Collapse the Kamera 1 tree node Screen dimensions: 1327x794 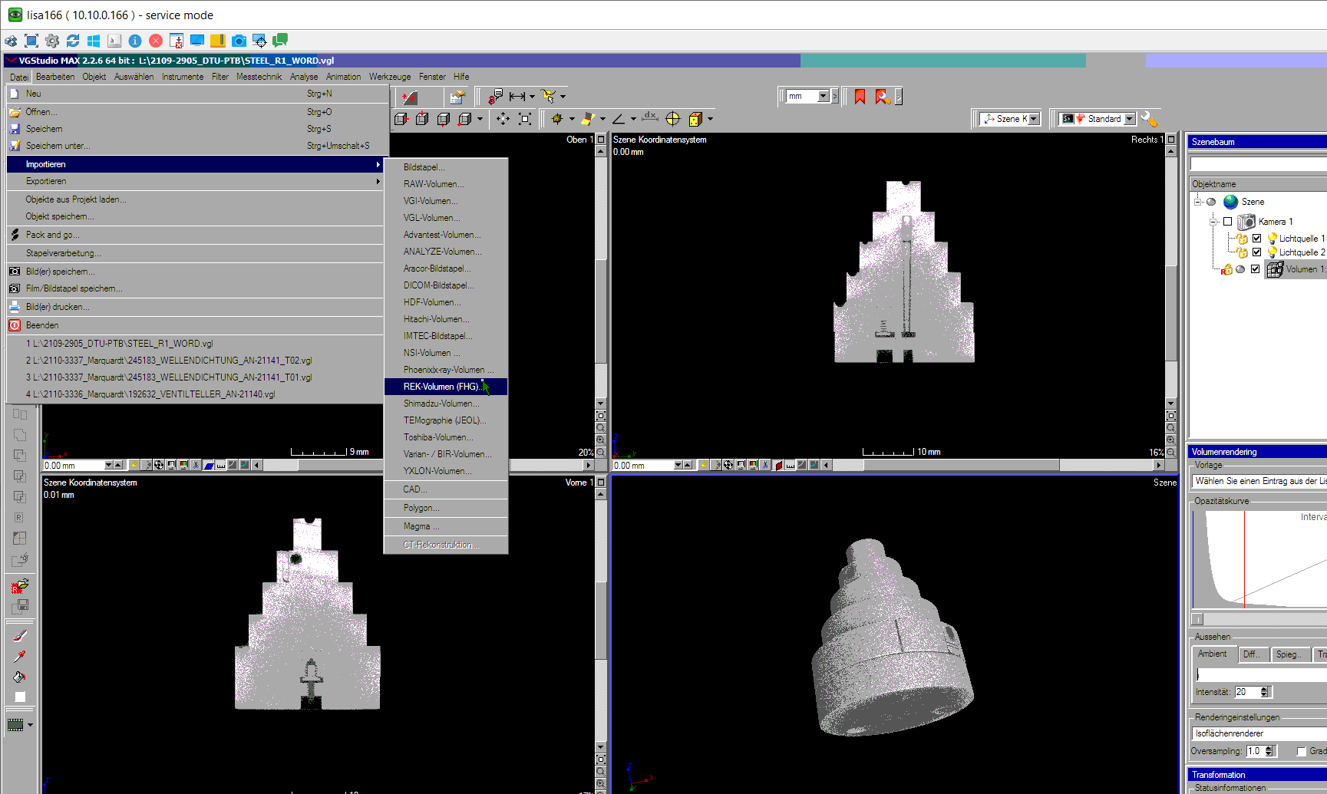[1213, 222]
